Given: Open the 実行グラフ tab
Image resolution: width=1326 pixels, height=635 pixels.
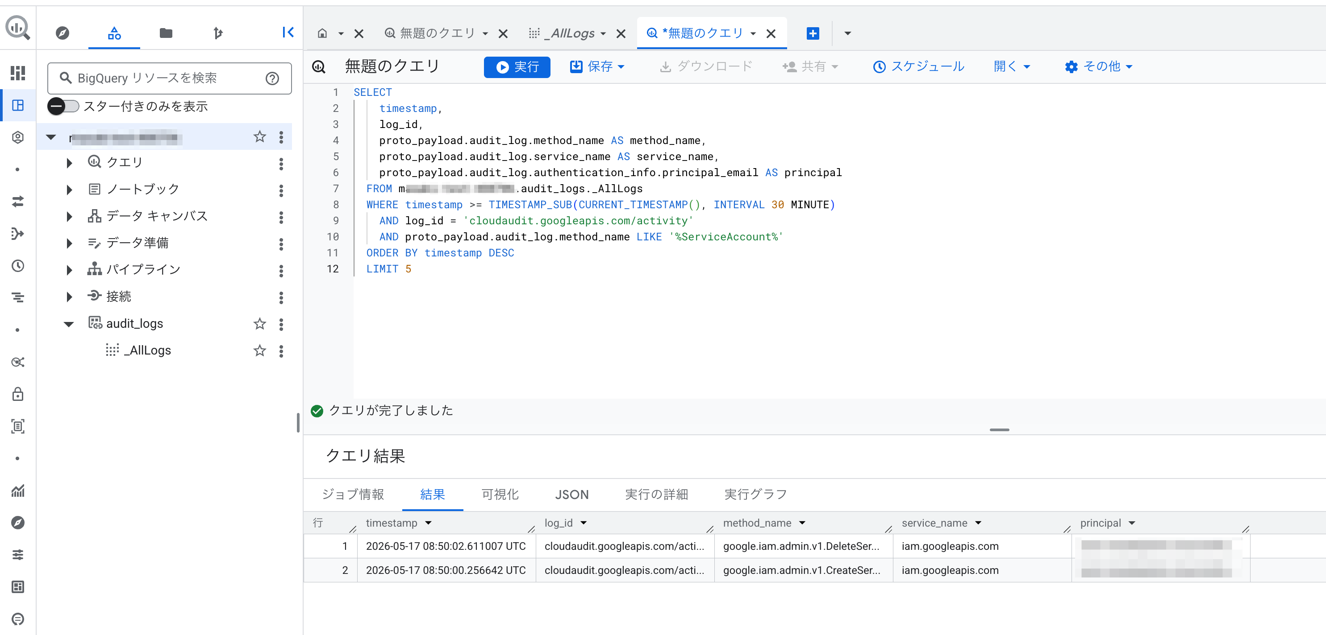Looking at the screenshot, I should click(756, 495).
